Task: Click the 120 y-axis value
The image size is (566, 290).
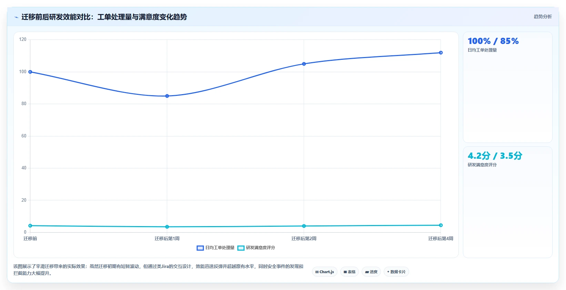Action: click(23, 40)
